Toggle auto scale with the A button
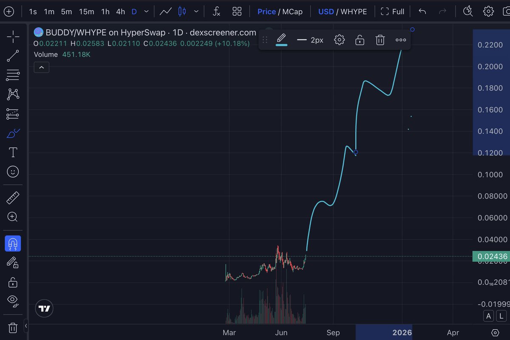This screenshot has width=510, height=340. pyautogui.click(x=489, y=316)
